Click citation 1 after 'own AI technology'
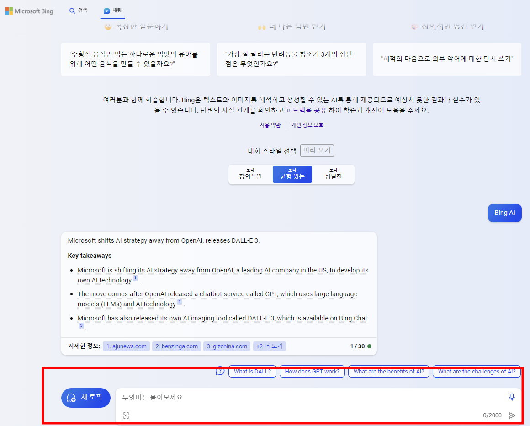The image size is (530, 426). tap(135, 278)
